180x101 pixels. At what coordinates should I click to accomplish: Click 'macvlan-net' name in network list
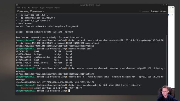pyautogui.click(x=41, y=63)
